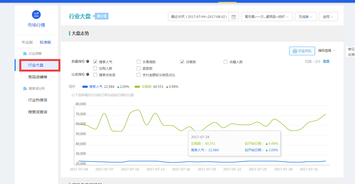Click the 行业洞察 building icon
This screenshot has height=184, width=355.
pos(25,54)
